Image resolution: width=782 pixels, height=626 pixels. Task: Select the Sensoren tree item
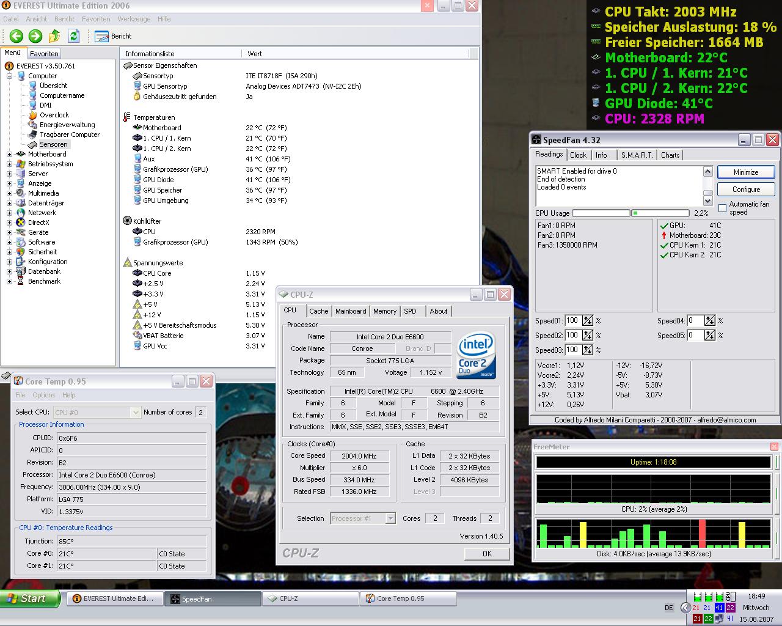tap(54, 144)
